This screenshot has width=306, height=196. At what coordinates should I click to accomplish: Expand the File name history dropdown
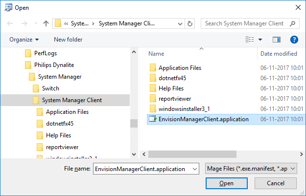[195, 169]
